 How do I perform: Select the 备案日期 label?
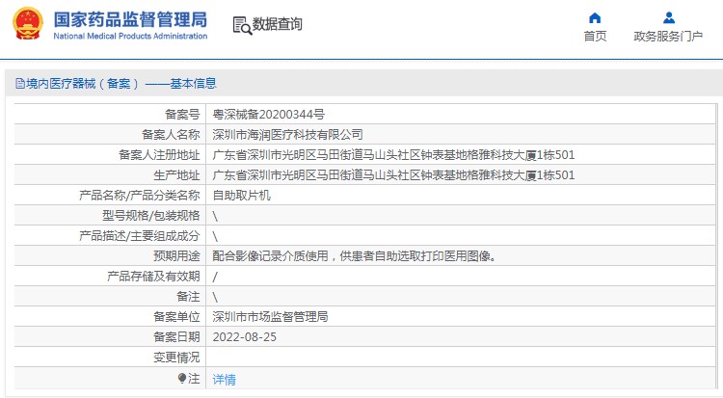(177, 337)
